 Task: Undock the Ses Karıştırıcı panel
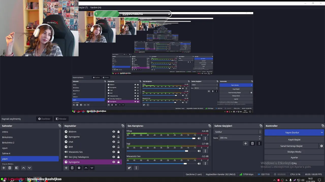tap(210, 126)
